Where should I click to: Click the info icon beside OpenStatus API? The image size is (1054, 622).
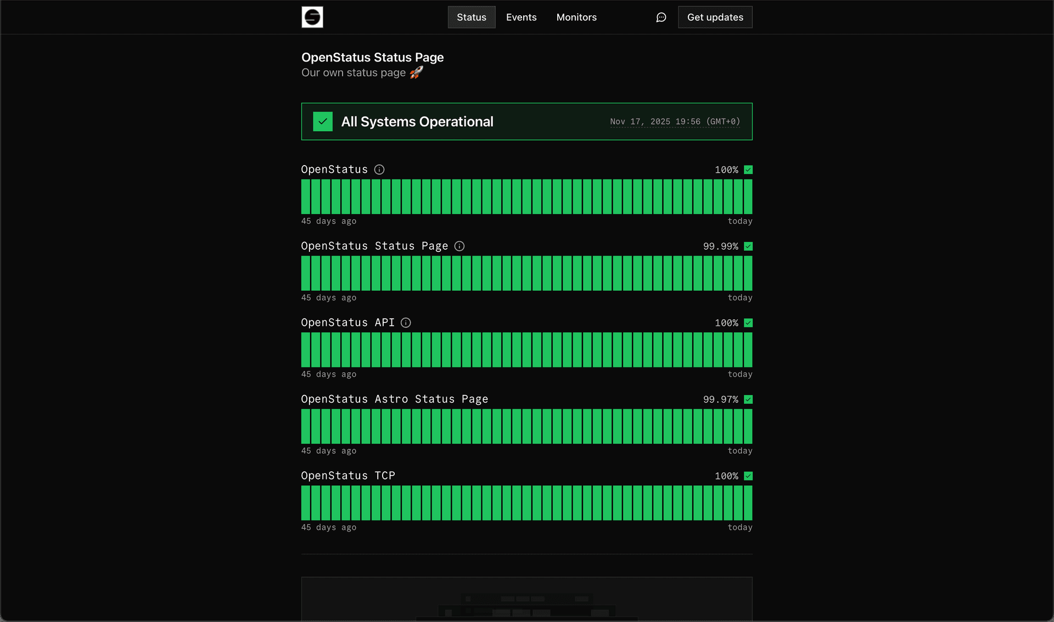[406, 323]
